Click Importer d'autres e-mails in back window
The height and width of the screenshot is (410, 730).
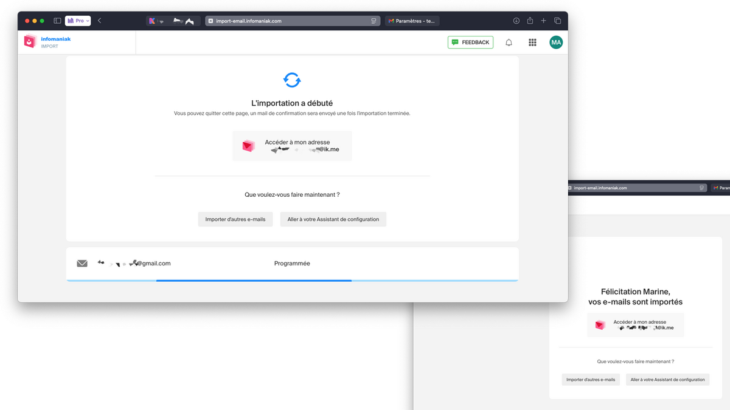coord(591,380)
